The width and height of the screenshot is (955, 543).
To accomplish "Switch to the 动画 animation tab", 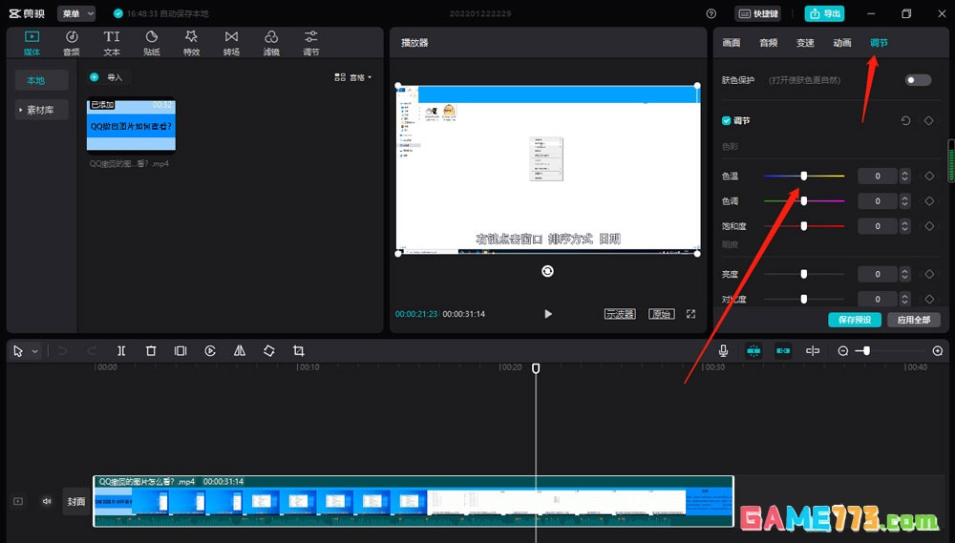I will coord(841,43).
